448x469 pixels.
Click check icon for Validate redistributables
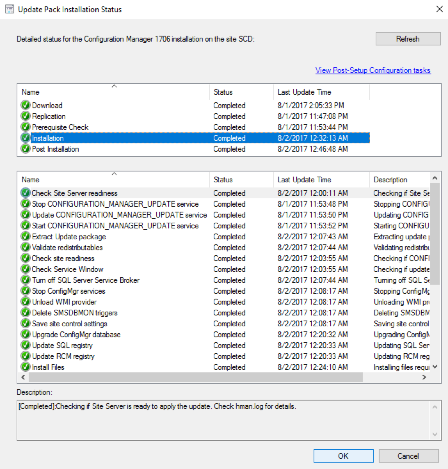(x=26, y=247)
